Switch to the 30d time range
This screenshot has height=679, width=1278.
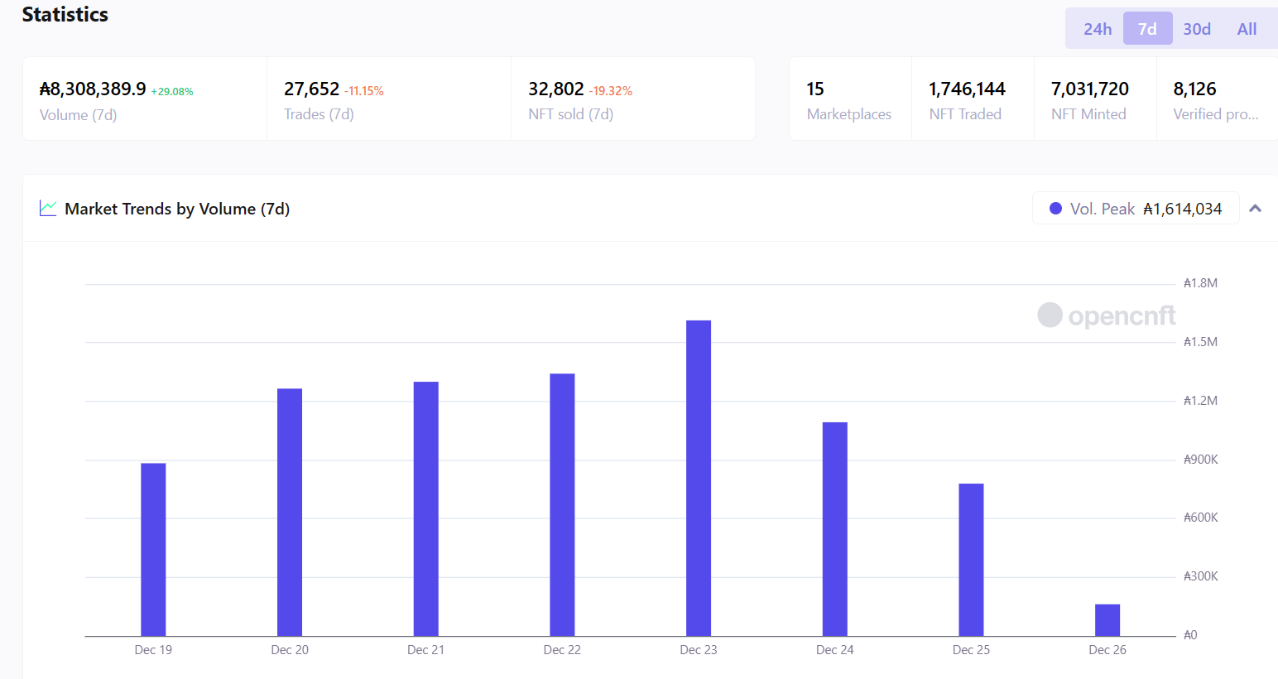pyautogui.click(x=1197, y=29)
